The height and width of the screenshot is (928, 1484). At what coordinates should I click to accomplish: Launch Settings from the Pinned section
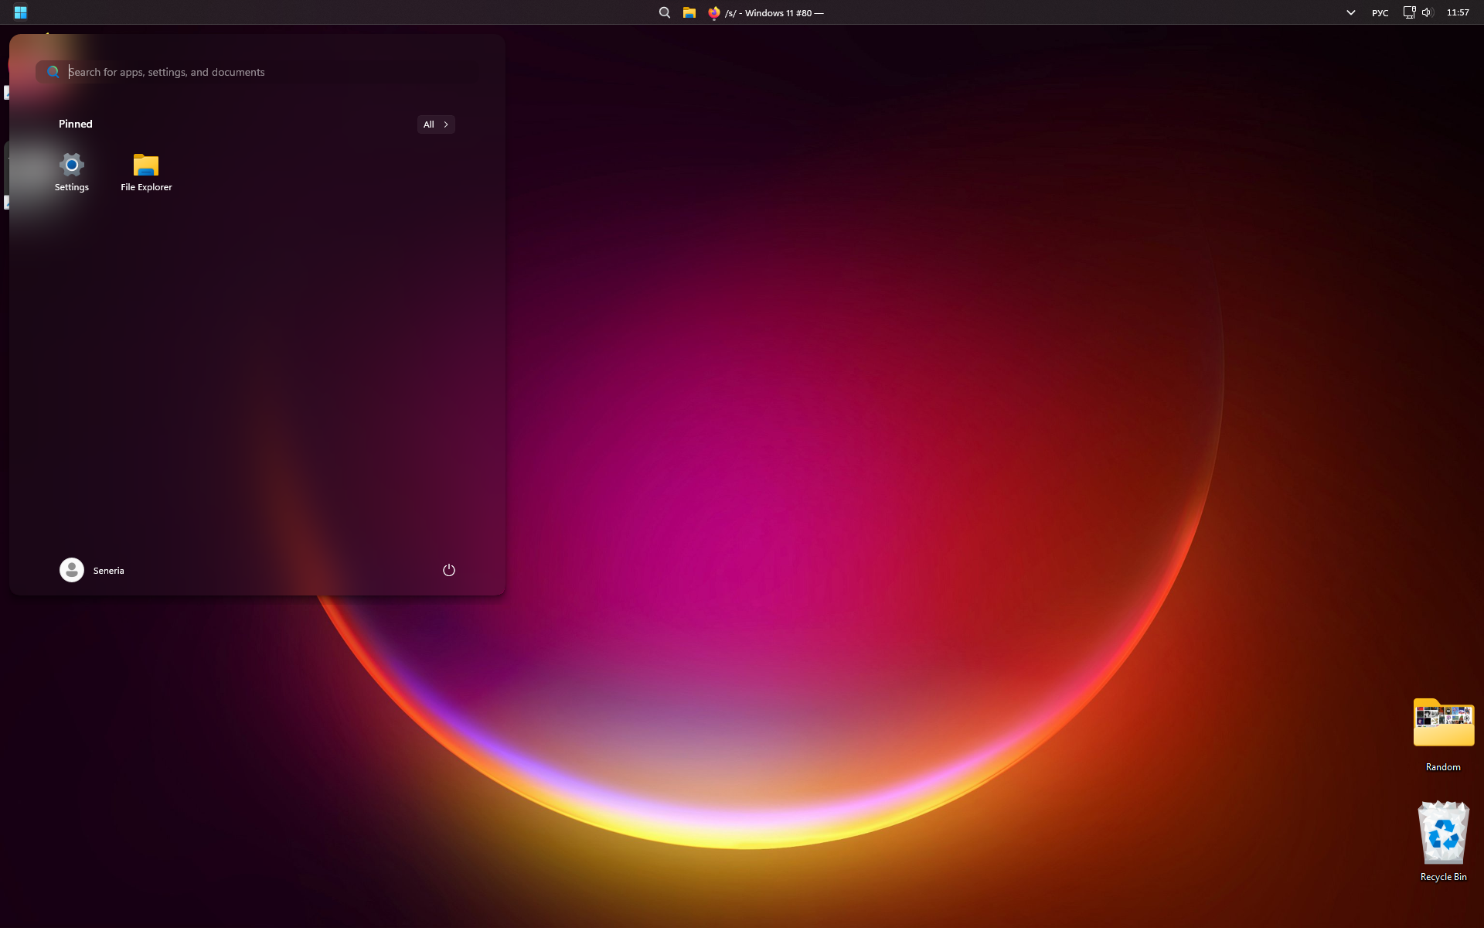pyautogui.click(x=71, y=172)
